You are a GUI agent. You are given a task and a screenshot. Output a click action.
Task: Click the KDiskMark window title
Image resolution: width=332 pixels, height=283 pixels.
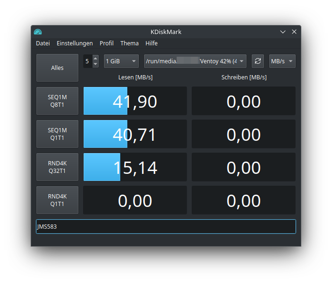166,32
